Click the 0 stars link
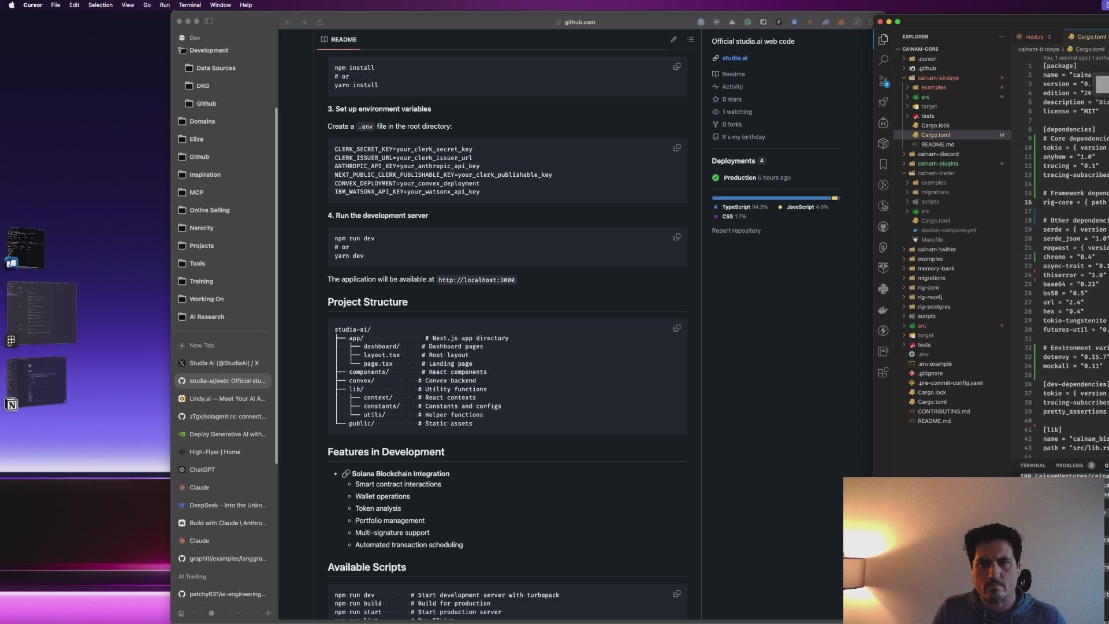Screen dimensions: 1109x624 click(x=731, y=99)
